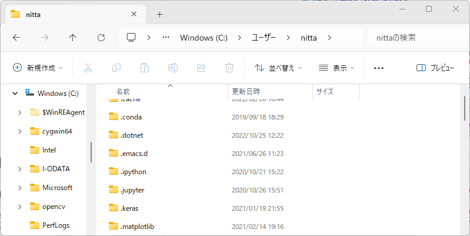Click the Rename icon in toolbar
This screenshot has height=236, width=470.
click(173, 68)
